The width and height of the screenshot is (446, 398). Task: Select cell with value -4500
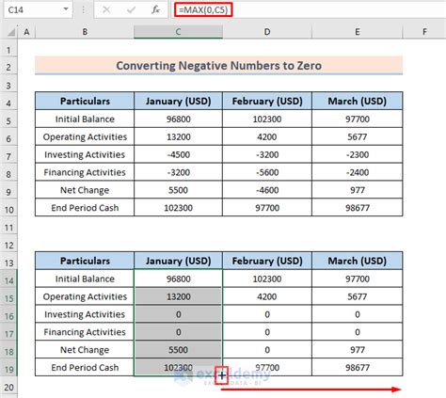pos(178,154)
